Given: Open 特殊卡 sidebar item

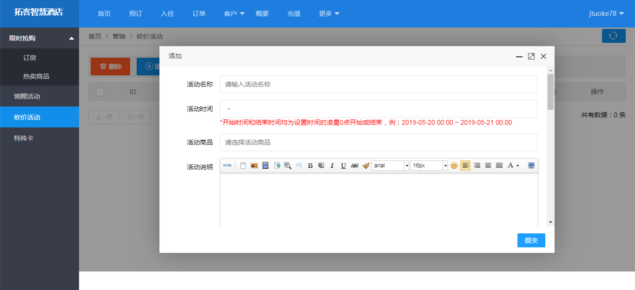Looking at the screenshot, I should tap(40, 138).
